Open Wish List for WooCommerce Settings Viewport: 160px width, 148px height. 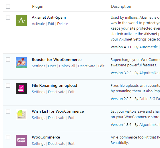point(38,118)
